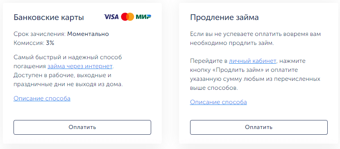Open «Описание способа» under Банковские карты
Screen dimensions: 340x149
click(x=42, y=98)
